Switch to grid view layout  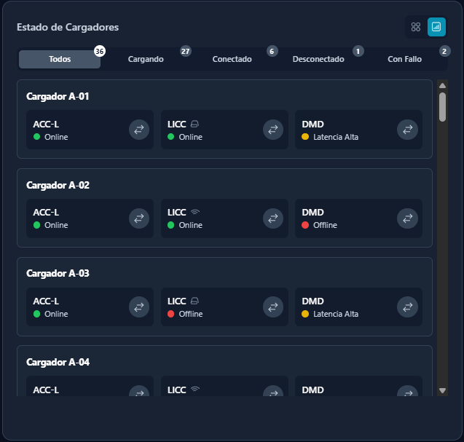(416, 27)
